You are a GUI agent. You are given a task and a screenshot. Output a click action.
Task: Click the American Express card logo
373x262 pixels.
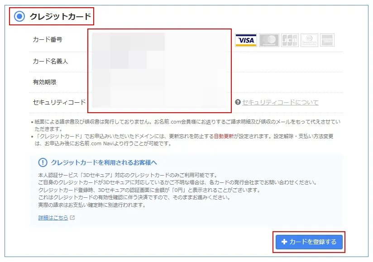coord(327,40)
